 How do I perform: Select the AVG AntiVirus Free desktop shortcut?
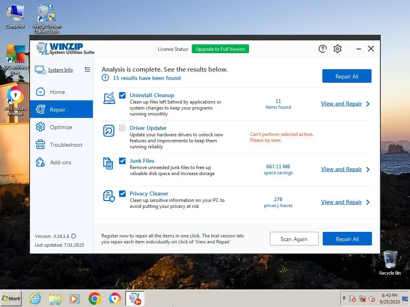coord(15,59)
